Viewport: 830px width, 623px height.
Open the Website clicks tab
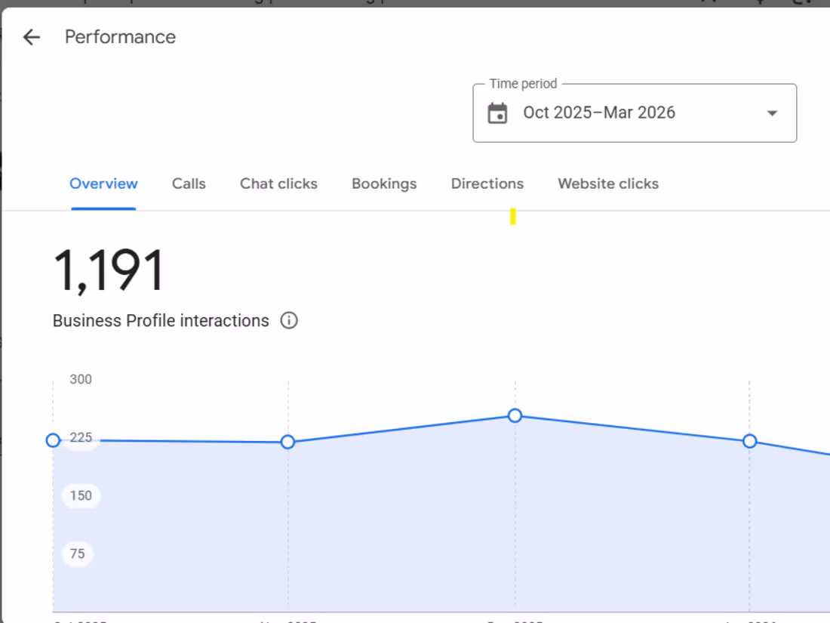click(608, 184)
